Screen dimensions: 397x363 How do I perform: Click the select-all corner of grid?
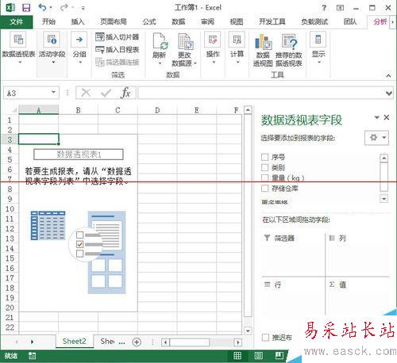(x=13, y=110)
